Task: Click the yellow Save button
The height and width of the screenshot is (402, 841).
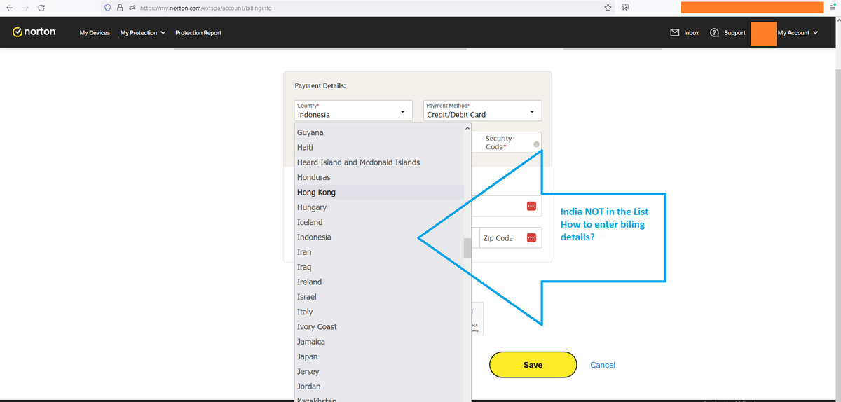Action: tap(533, 365)
